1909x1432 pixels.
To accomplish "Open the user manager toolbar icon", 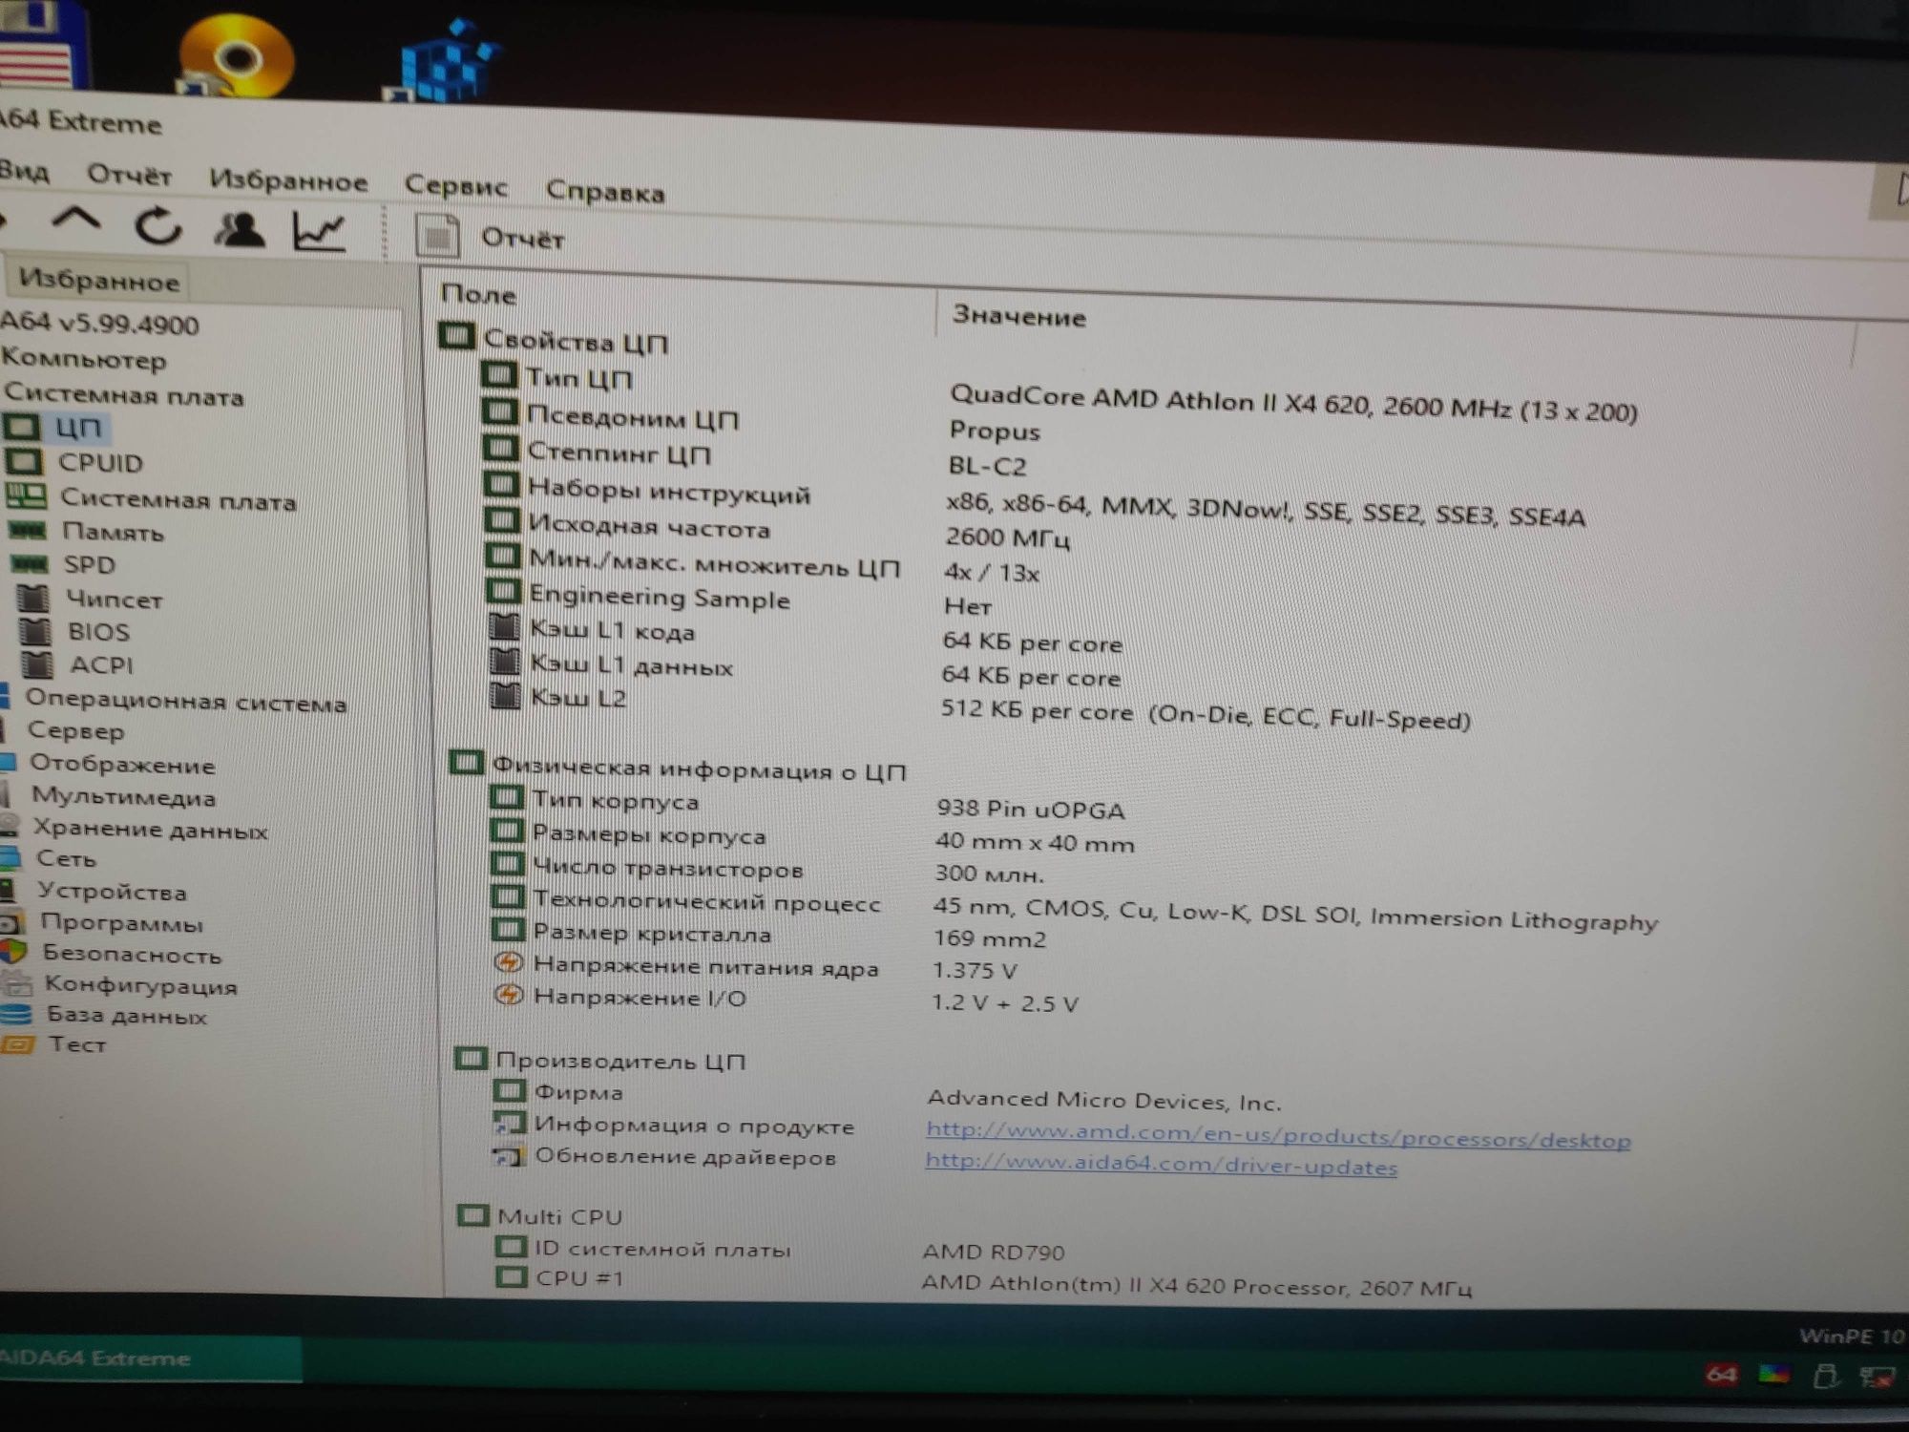I will pos(239,229).
